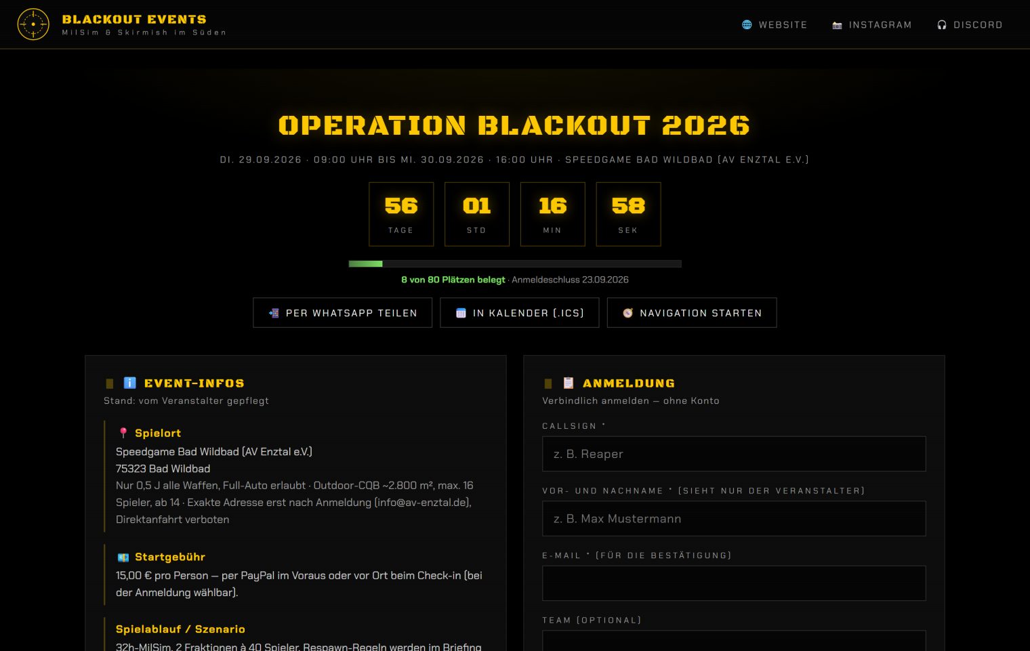The height and width of the screenshot is (651, 1030).
Task: Click the Blackout Events crosshair logo
Action: (33, 24)
